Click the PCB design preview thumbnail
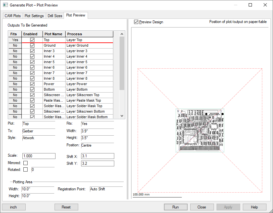Screen dimensions: 273x213 click(200, 130)
